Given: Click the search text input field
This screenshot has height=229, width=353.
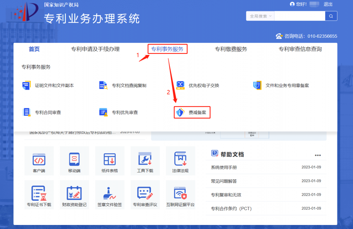Looking at the screenshot, I should tap(300, 16).
